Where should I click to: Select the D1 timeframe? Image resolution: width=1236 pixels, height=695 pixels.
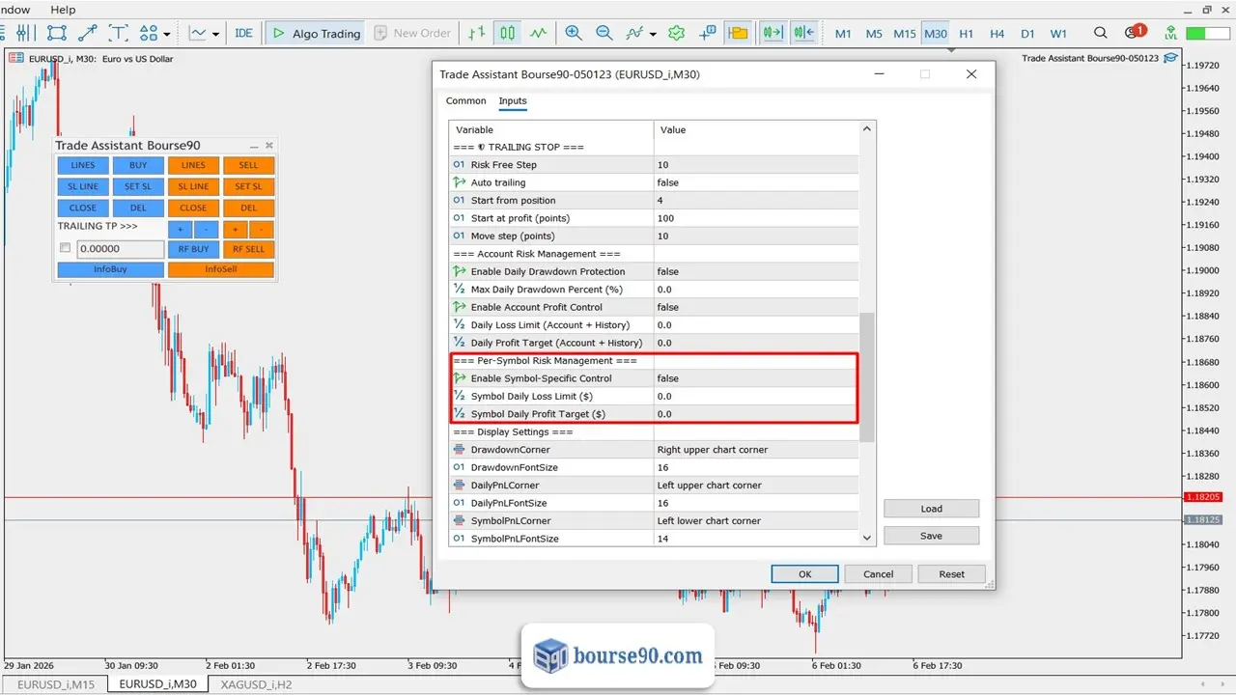point(1027,34)
